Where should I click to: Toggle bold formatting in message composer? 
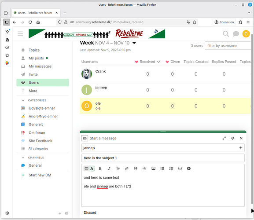pos(100,169)
